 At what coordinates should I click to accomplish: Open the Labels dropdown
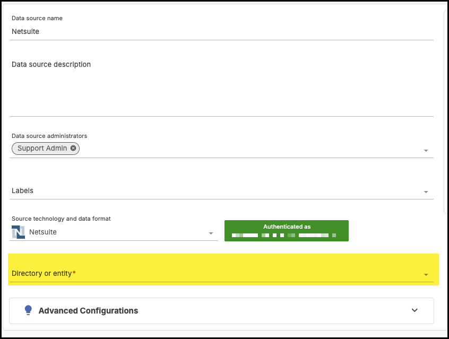click(x=425, y=192)
